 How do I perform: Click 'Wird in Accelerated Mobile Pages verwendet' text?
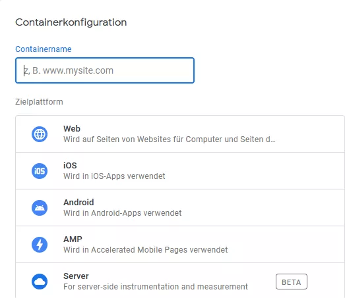point(145,250)
